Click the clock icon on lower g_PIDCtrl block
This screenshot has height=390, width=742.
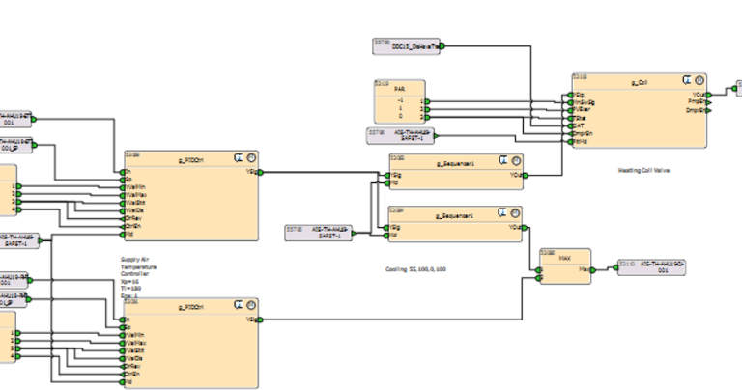click(252, 305)
